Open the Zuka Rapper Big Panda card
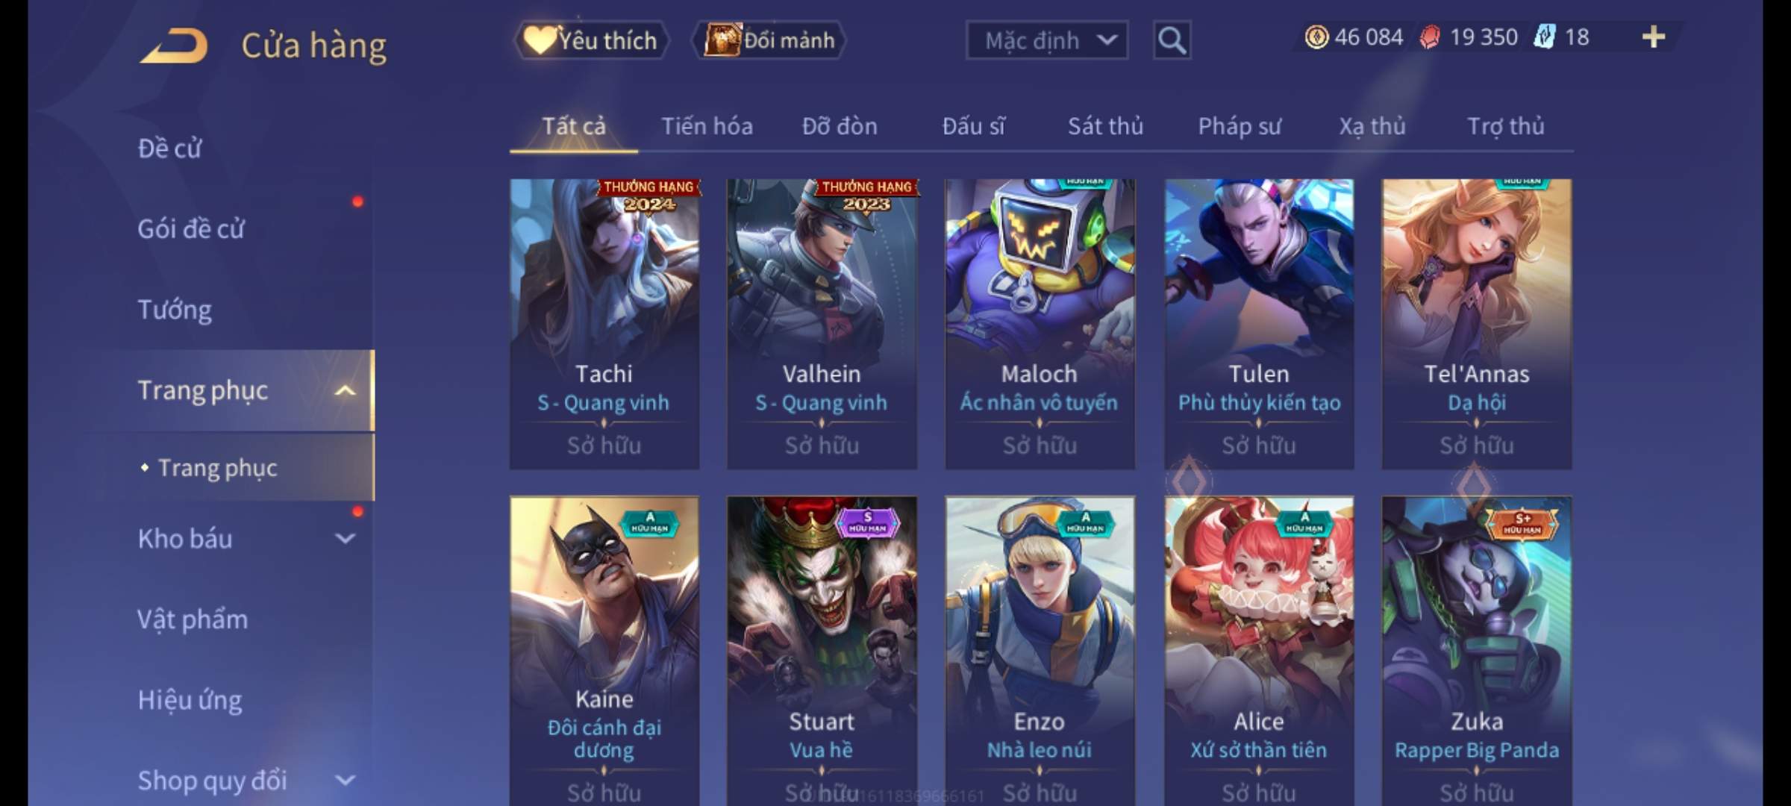The height and width of the screenshot is (806, 1791). pyautogui.click(x=1477, y=651)
